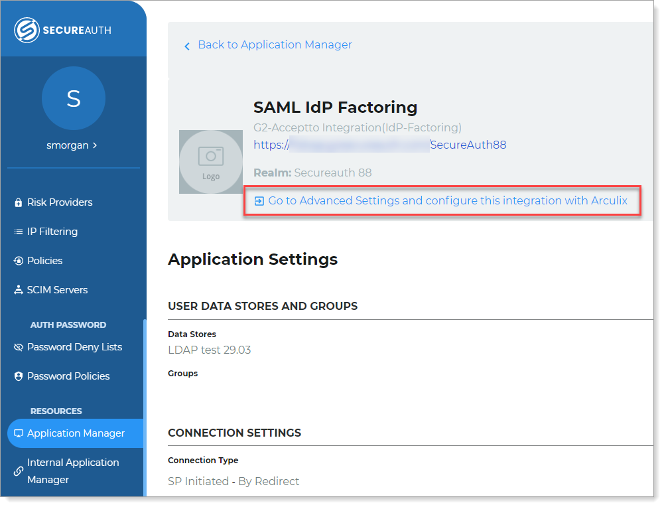Click the Policies icon in sidebar
This screenshot has width=664, height=507.
[x=19, y=261]
